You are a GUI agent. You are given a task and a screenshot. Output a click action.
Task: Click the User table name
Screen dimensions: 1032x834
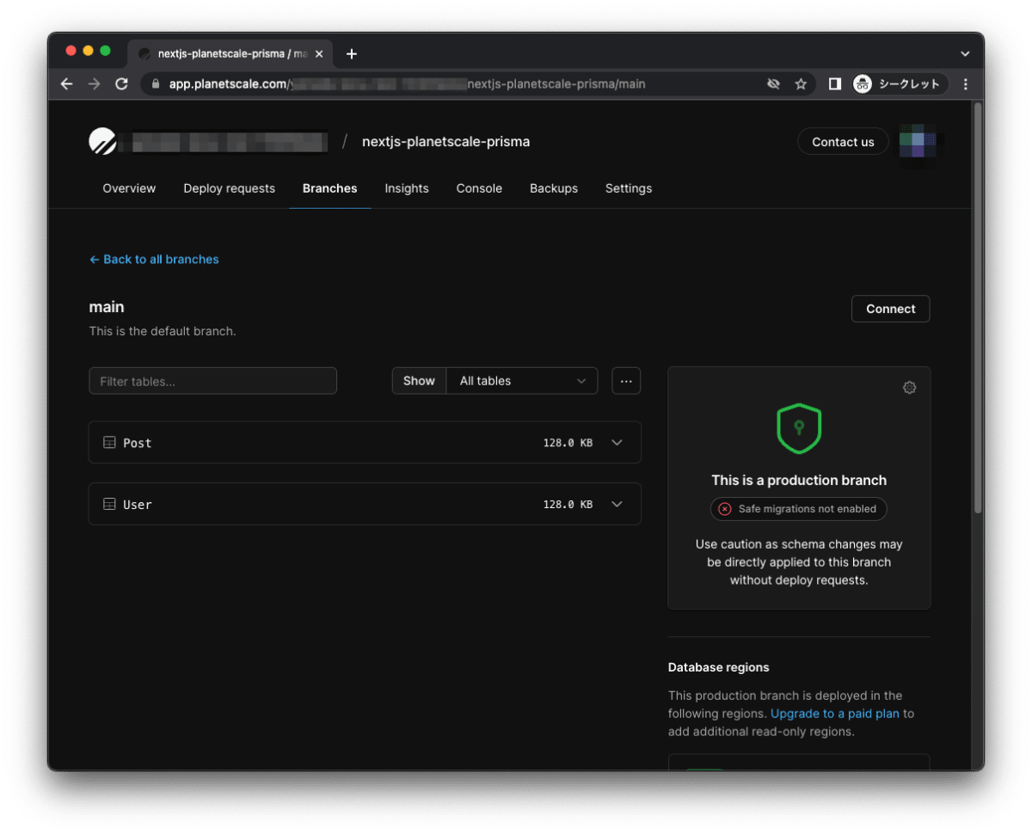tap(137, 505)
